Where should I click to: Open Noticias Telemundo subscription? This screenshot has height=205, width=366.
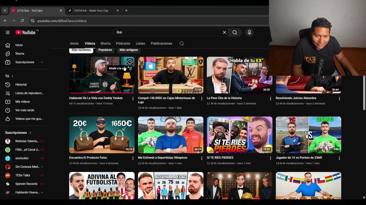click(x=25, y=141)
